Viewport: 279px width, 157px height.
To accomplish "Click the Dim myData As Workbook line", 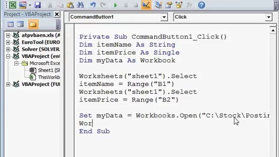I will tap(127, 60).
